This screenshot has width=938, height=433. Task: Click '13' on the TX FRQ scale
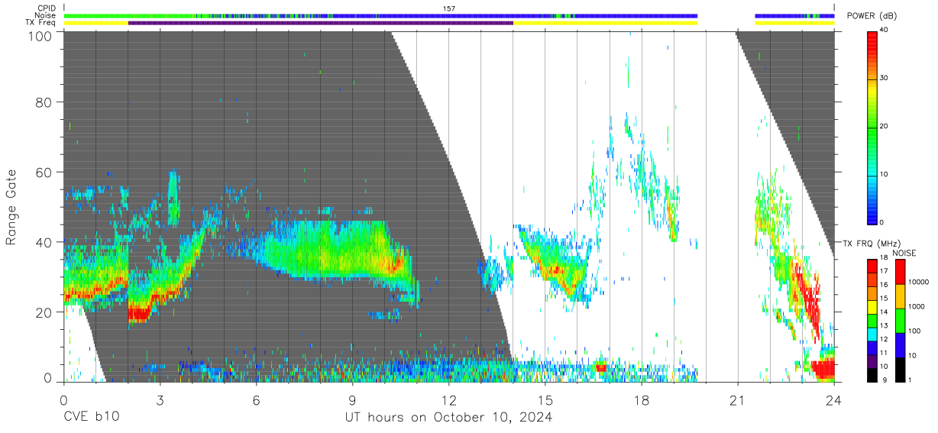pyautogui.click(x=885, y=325)
